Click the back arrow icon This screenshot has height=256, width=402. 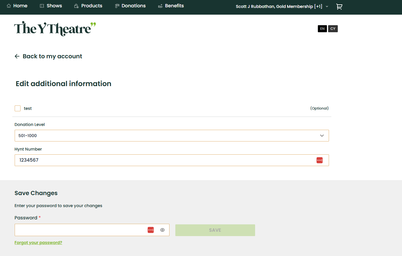pos(17,56)
